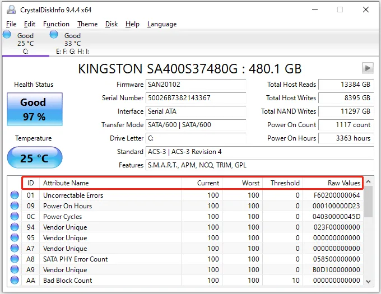Open the Theme menu

pyautogui.click(x=87, y=24)
